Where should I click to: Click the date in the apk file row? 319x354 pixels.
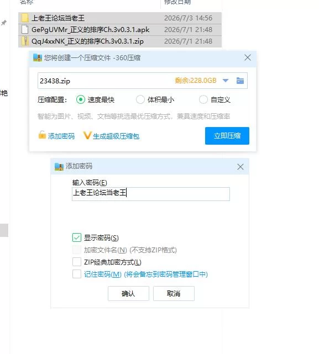tap(188, 30)
